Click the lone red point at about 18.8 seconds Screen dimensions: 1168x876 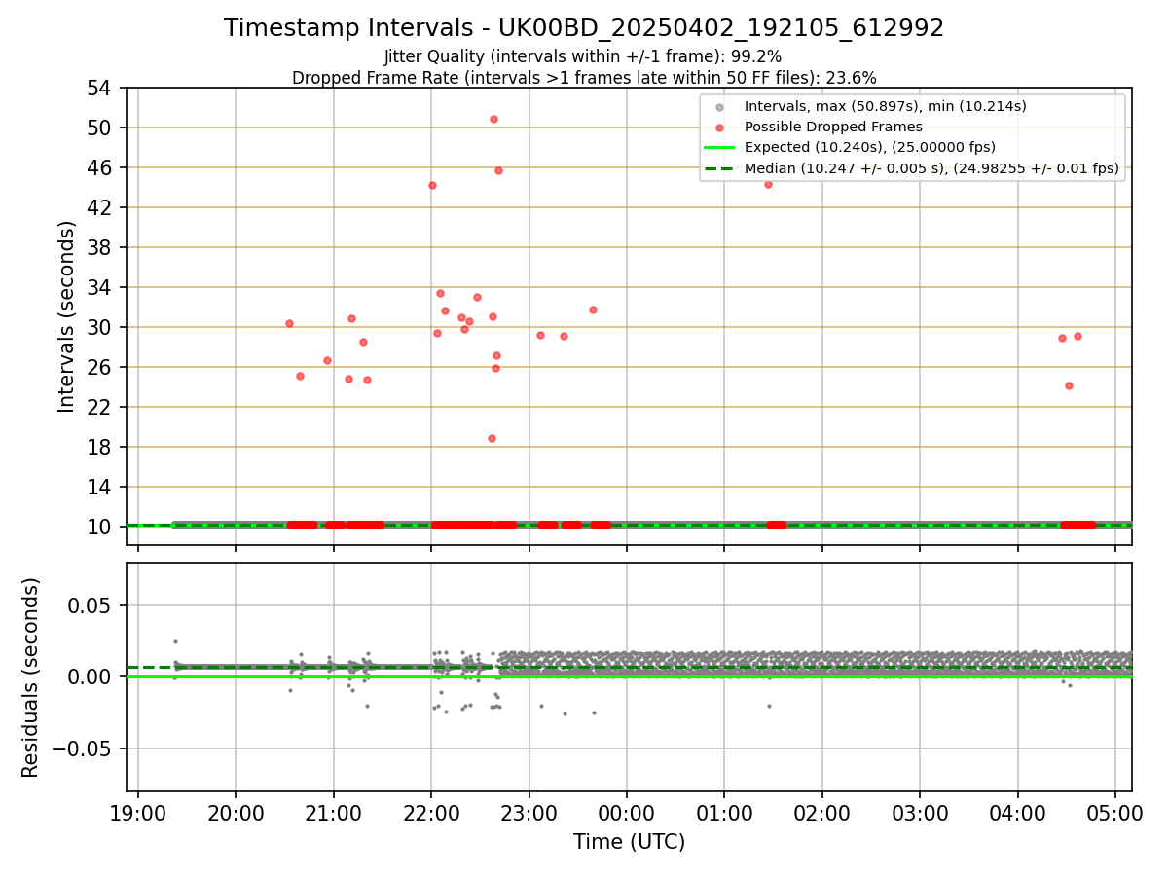(x=492, y=438)
